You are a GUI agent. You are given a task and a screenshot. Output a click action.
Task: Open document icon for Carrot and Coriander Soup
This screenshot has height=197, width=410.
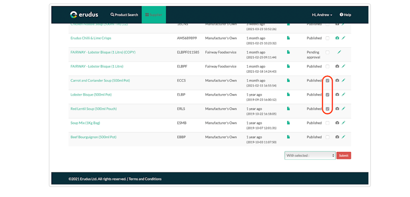[289, 81]
